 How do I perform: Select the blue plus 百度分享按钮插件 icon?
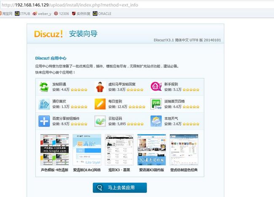click(x=44, y=121)
